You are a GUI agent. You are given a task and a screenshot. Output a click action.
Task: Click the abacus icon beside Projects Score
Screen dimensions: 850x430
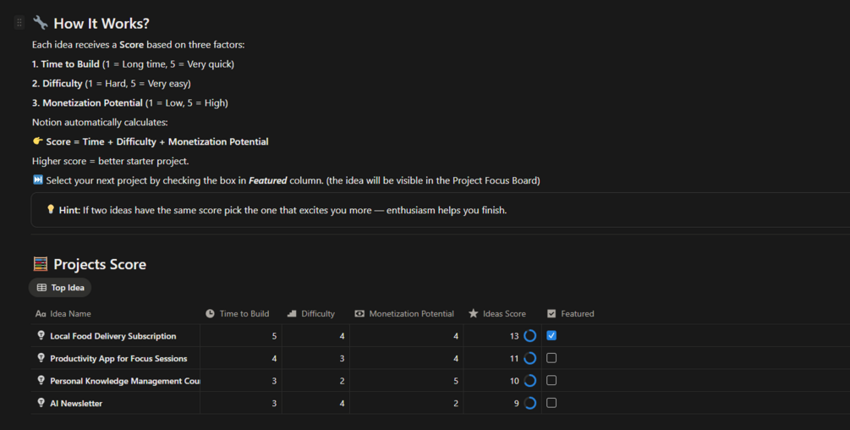coord(40,264)
